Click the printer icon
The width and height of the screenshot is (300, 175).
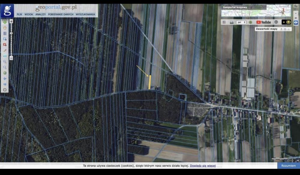pos(232,22)
